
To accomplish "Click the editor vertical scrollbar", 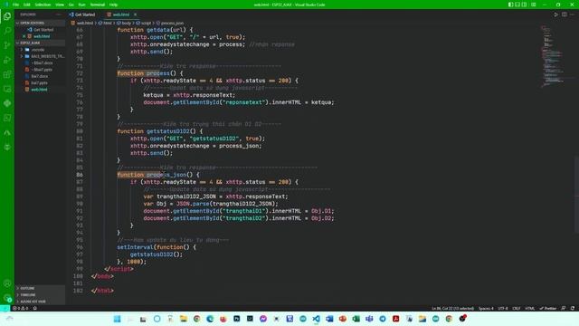I will tap(576, 194).
